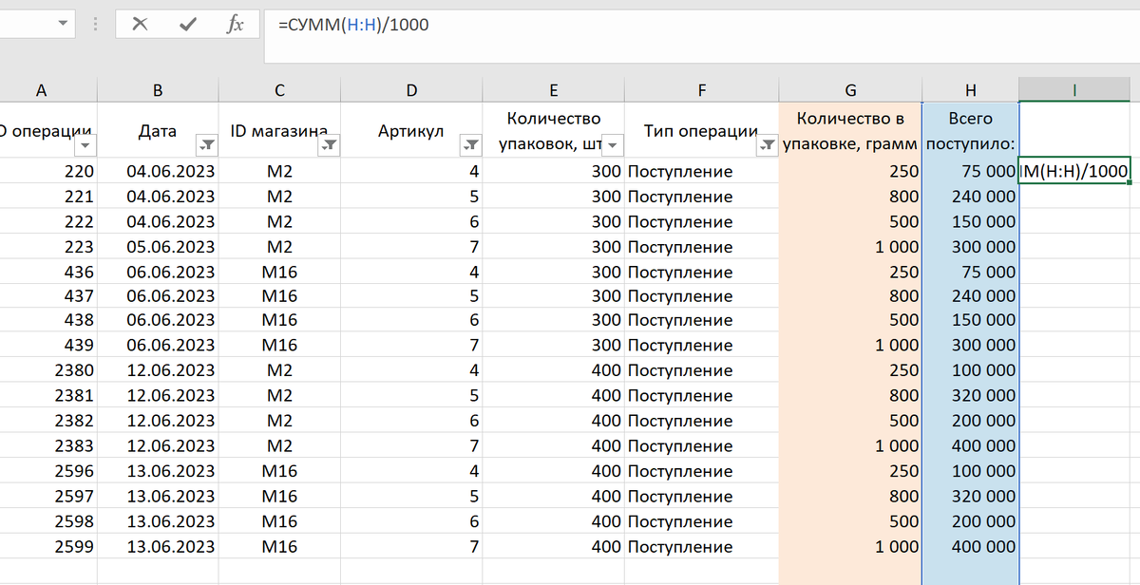
Task: Select column H by clicking its header letter
Action: click(x=971, y=90)
